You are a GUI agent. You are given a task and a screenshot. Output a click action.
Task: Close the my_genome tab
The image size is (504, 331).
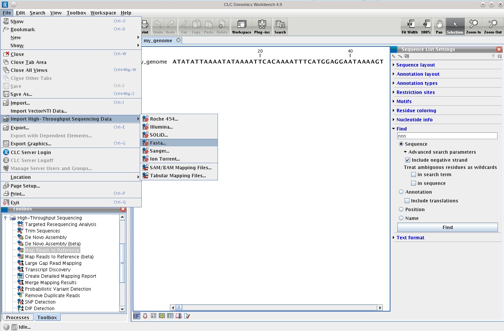point(178,40)
